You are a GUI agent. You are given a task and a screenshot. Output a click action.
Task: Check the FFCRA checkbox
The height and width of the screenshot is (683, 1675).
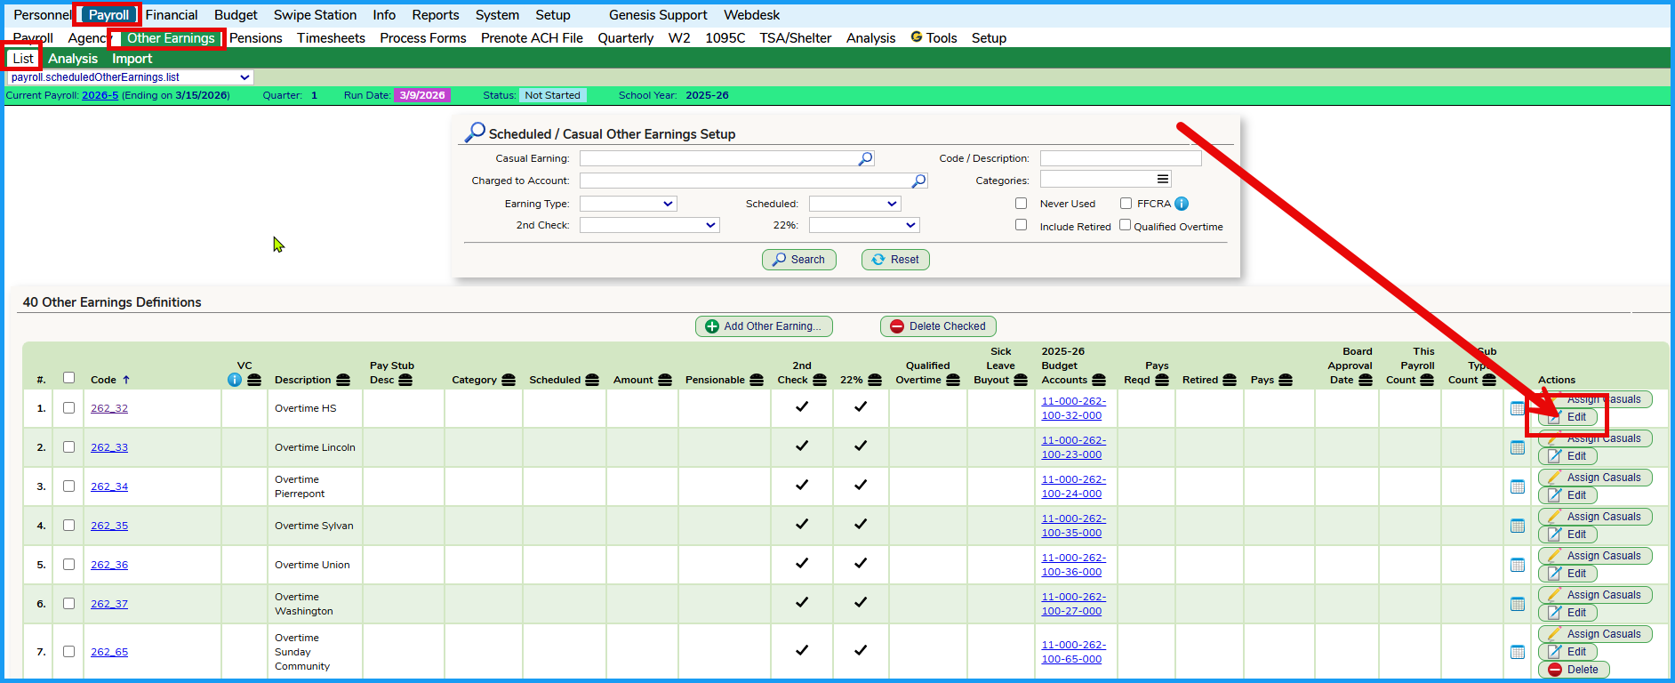(1126, 204)
